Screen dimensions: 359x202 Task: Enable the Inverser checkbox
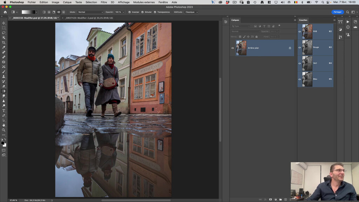pos(129,12)
